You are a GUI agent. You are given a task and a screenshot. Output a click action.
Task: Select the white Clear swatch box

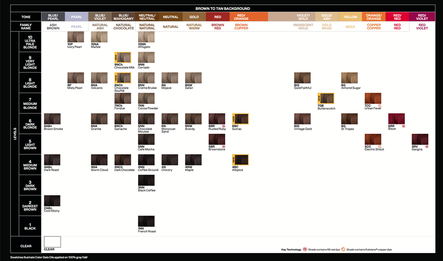click(52, 242)
